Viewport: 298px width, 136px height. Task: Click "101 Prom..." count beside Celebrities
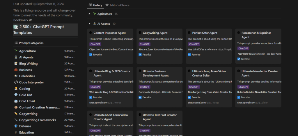[70, 76]
